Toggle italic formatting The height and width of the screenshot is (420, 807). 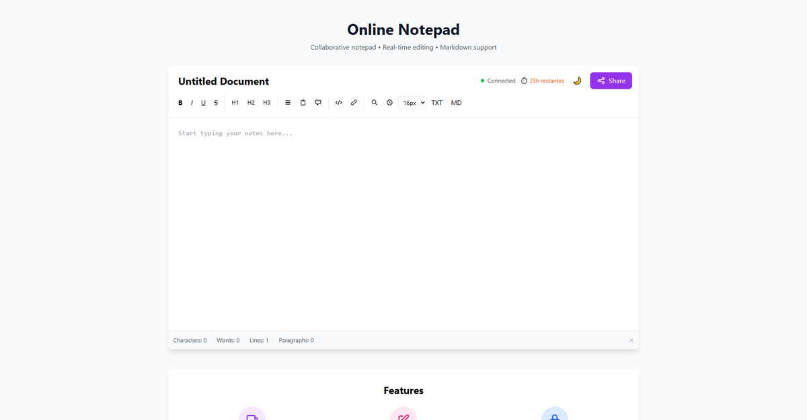tap(192, 103)
